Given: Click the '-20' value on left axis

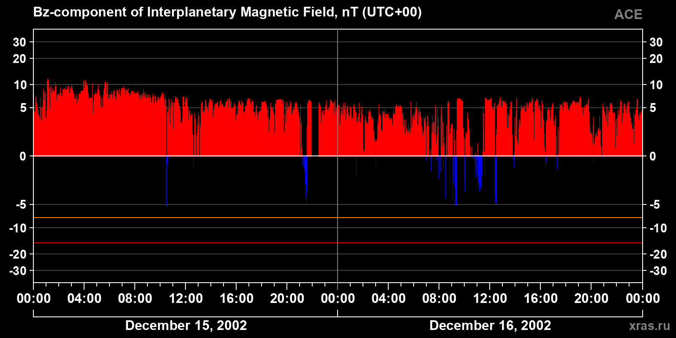Looking at the screenshot, I should tap(18, 254).
